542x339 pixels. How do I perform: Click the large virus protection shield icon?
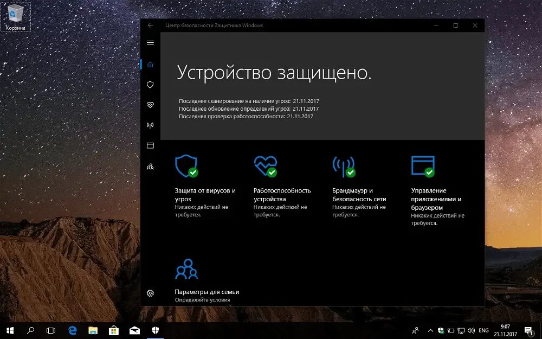[186, 166]
